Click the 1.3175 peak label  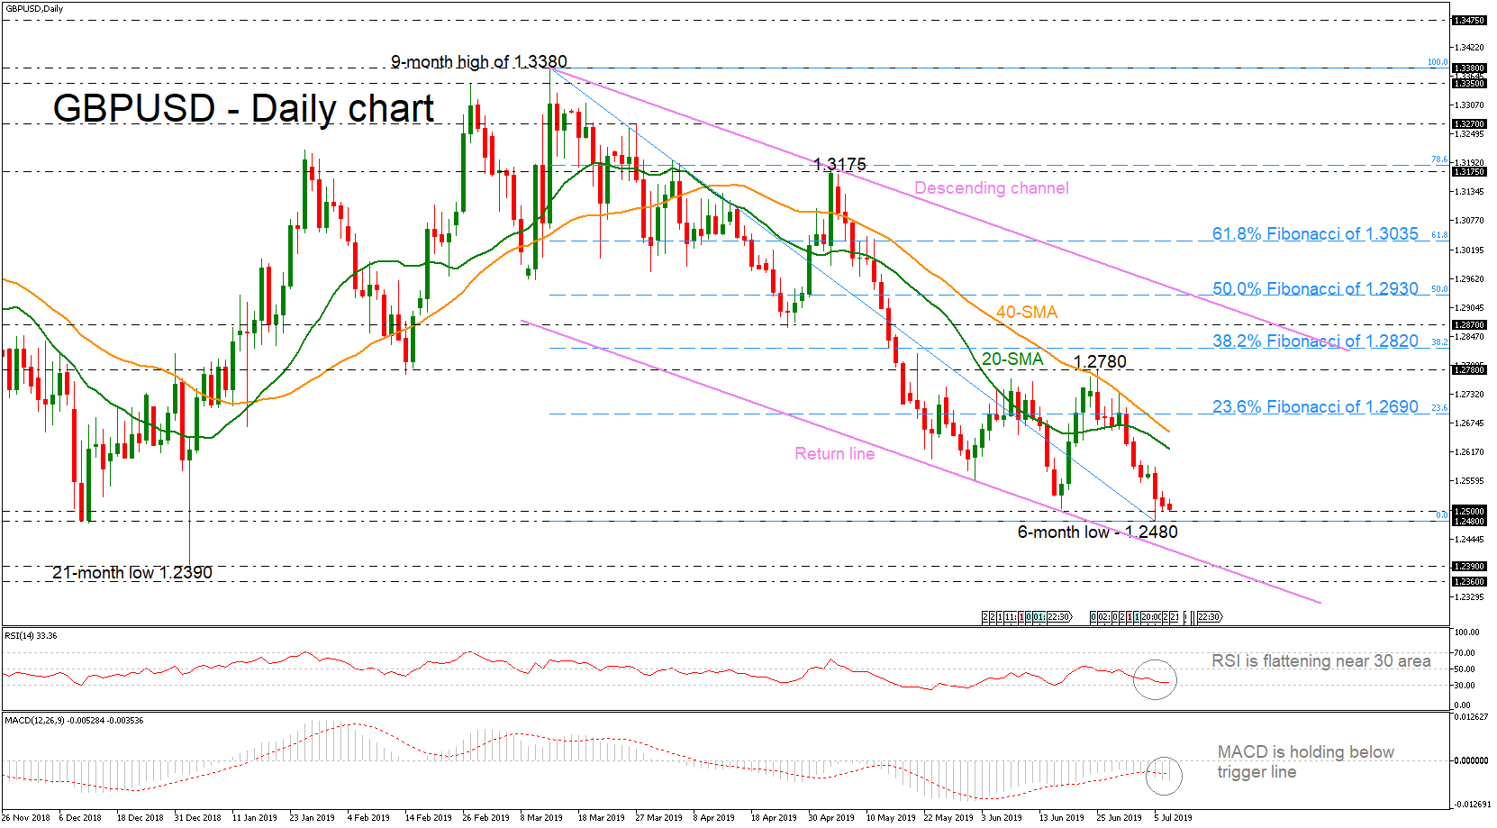coord(839,164)
